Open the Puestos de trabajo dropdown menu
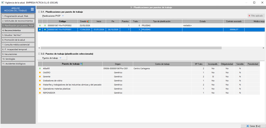This screenshot has height=128, width=266. point(52,58)
